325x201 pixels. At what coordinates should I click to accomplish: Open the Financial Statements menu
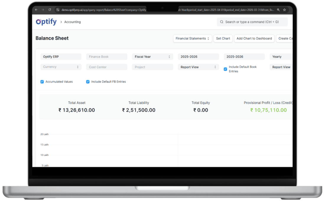(192, 38)
